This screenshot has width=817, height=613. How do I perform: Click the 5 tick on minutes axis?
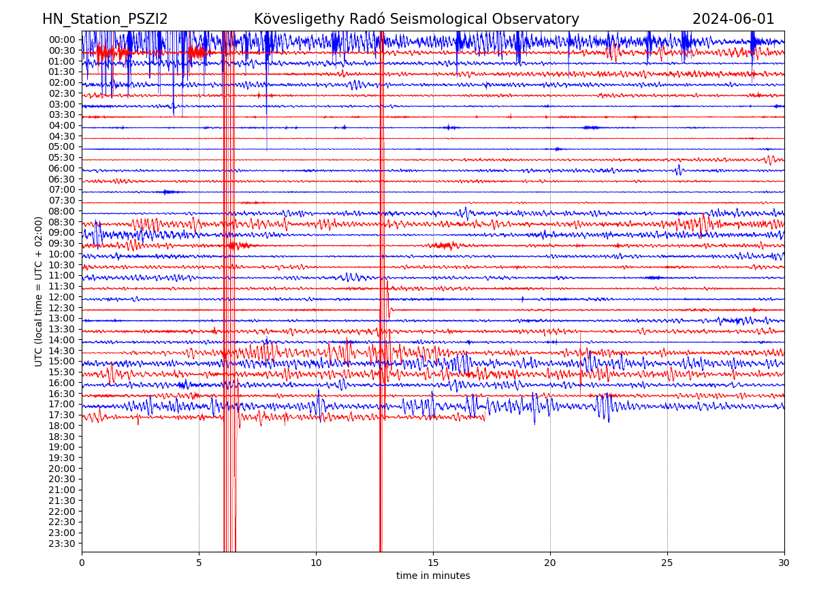(x=199, y=563)
